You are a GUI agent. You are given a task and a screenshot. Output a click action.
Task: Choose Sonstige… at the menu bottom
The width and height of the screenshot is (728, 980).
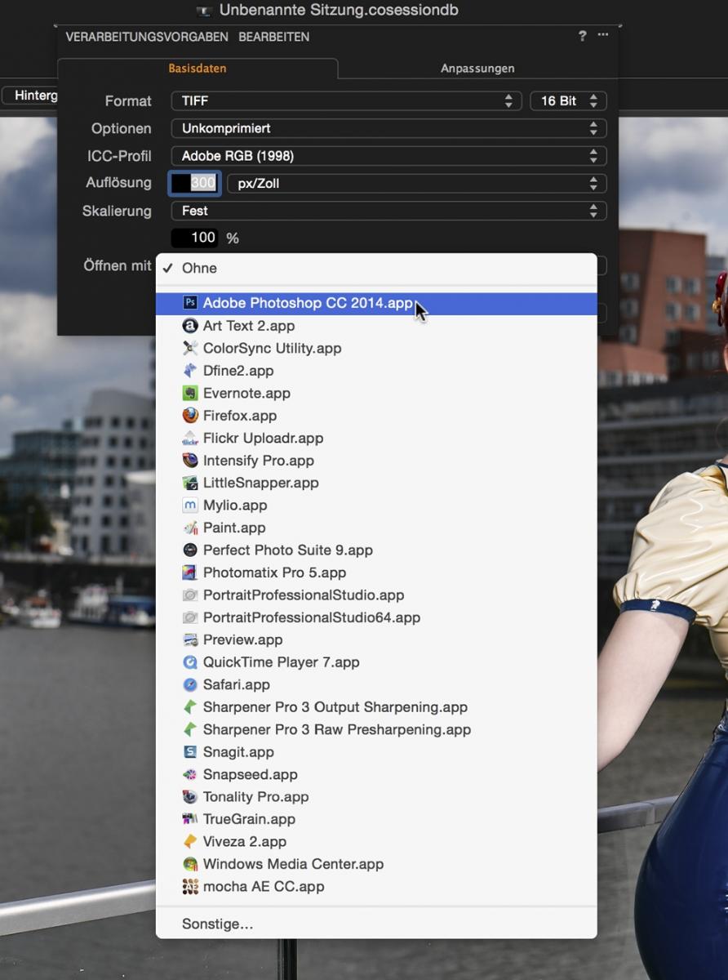click(x=376, y=924)
